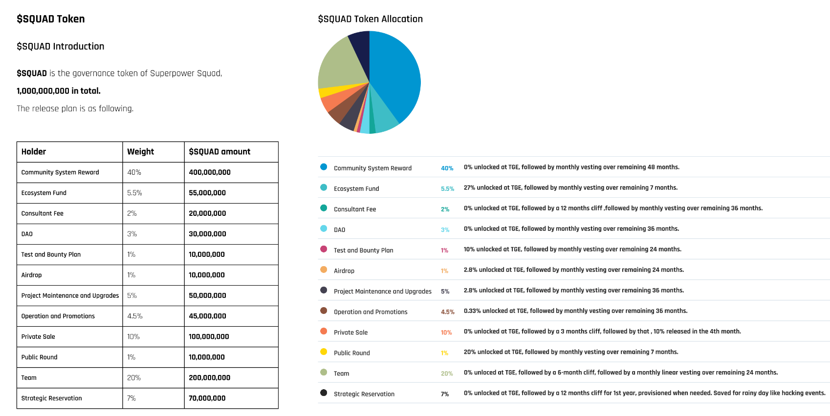Select the large blue 40% pie chart slice

click(x=396, y=78)
